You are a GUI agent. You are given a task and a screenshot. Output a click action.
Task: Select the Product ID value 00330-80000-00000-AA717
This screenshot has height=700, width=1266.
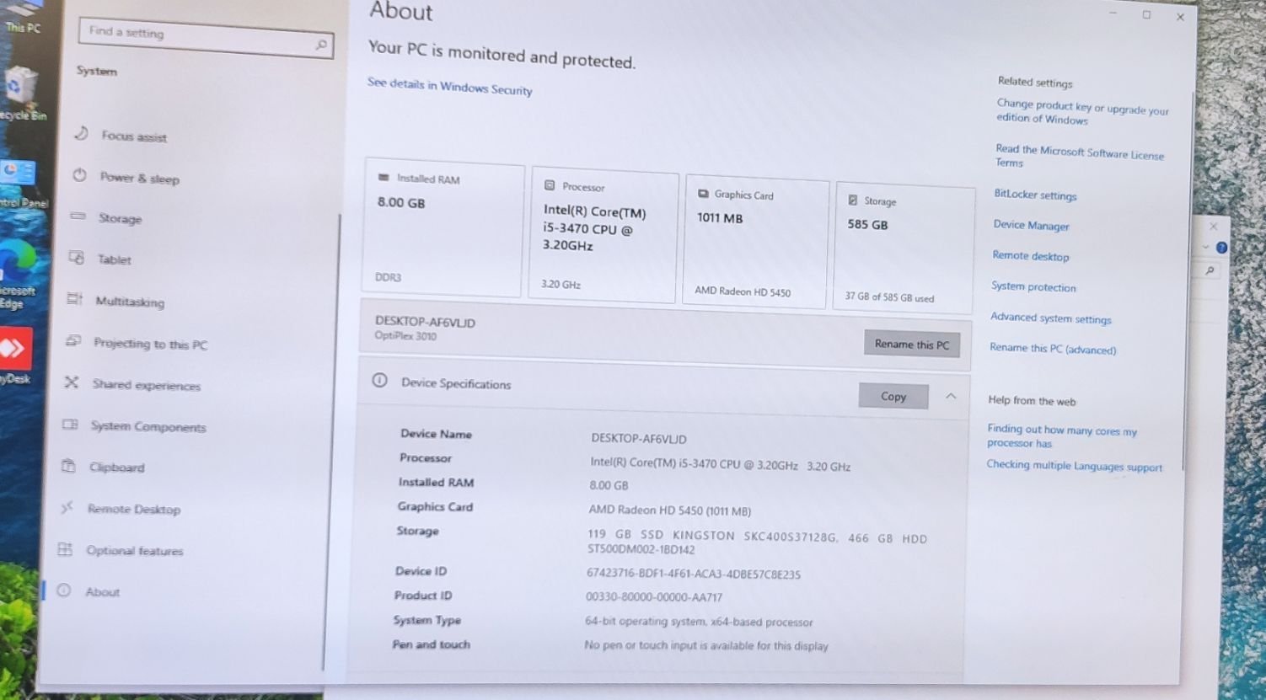(x=653, y=597)
